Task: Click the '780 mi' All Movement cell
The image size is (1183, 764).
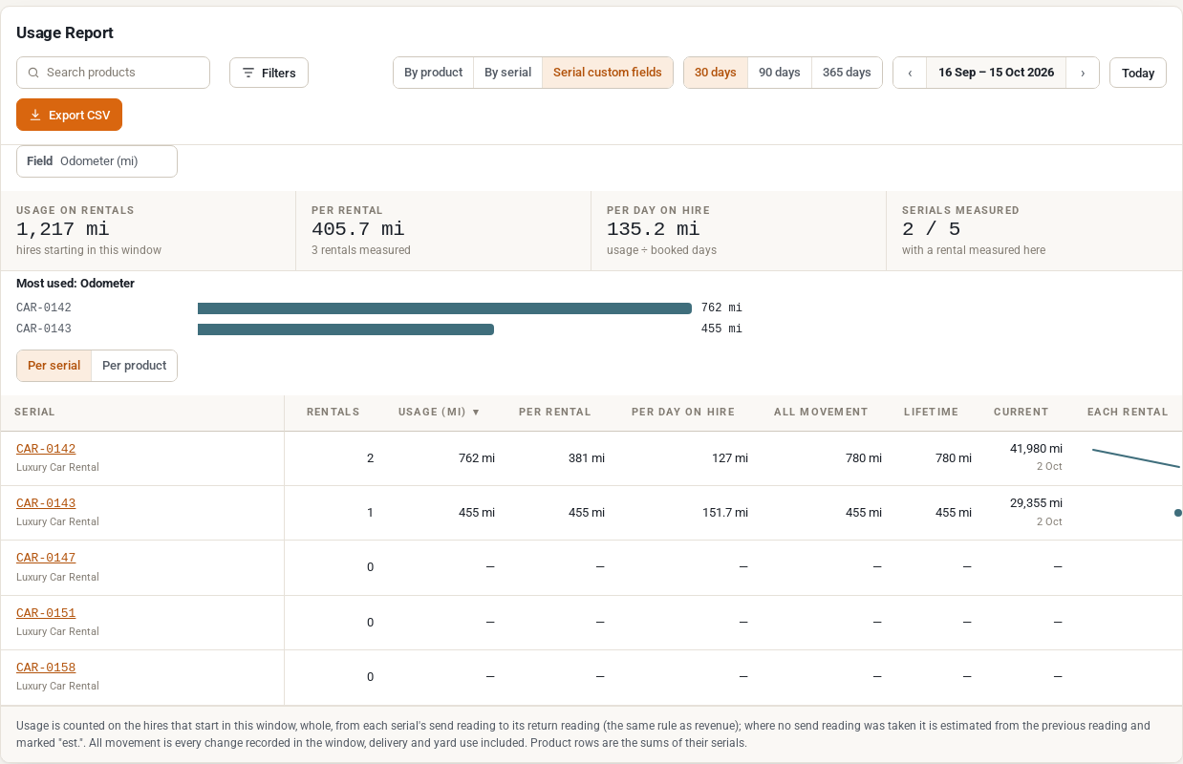Action: point(864,458)
